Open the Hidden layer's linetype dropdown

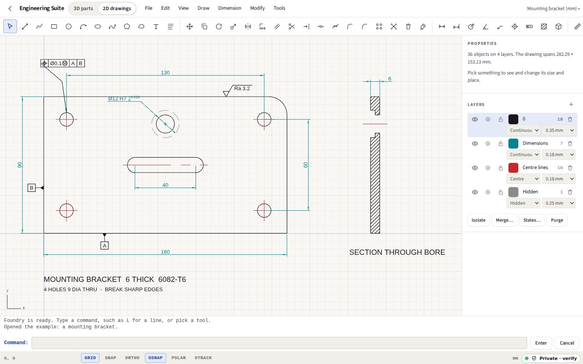click(x=523, y=203)
